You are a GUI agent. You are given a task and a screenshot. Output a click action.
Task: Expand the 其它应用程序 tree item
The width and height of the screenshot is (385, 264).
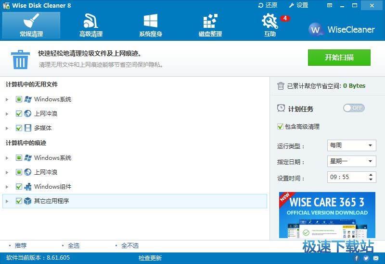[x=7, y=201]
